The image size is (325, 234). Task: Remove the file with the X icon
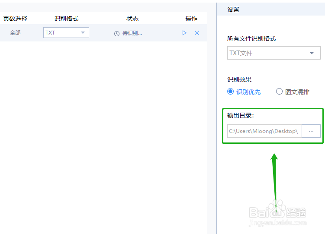point(197,33)
